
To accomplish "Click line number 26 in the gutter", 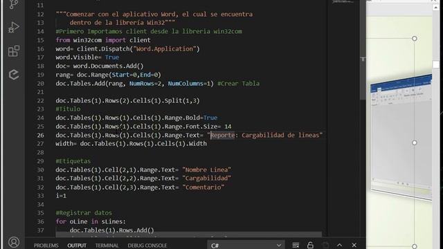I will (x=40, y=136).
